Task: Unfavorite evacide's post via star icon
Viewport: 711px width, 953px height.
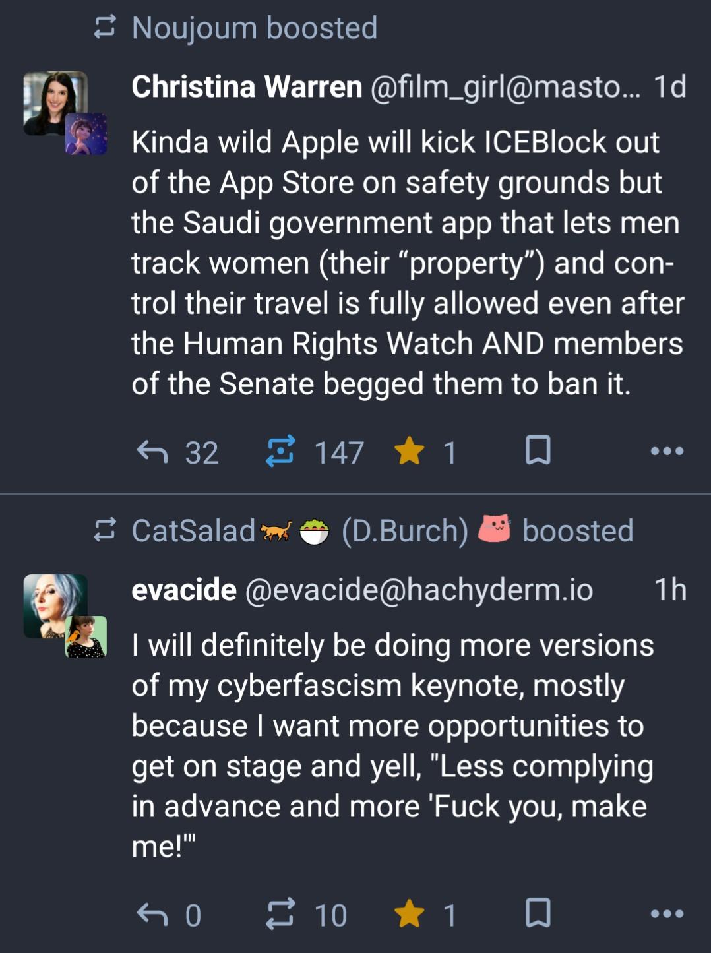Action: click(410, 915)
